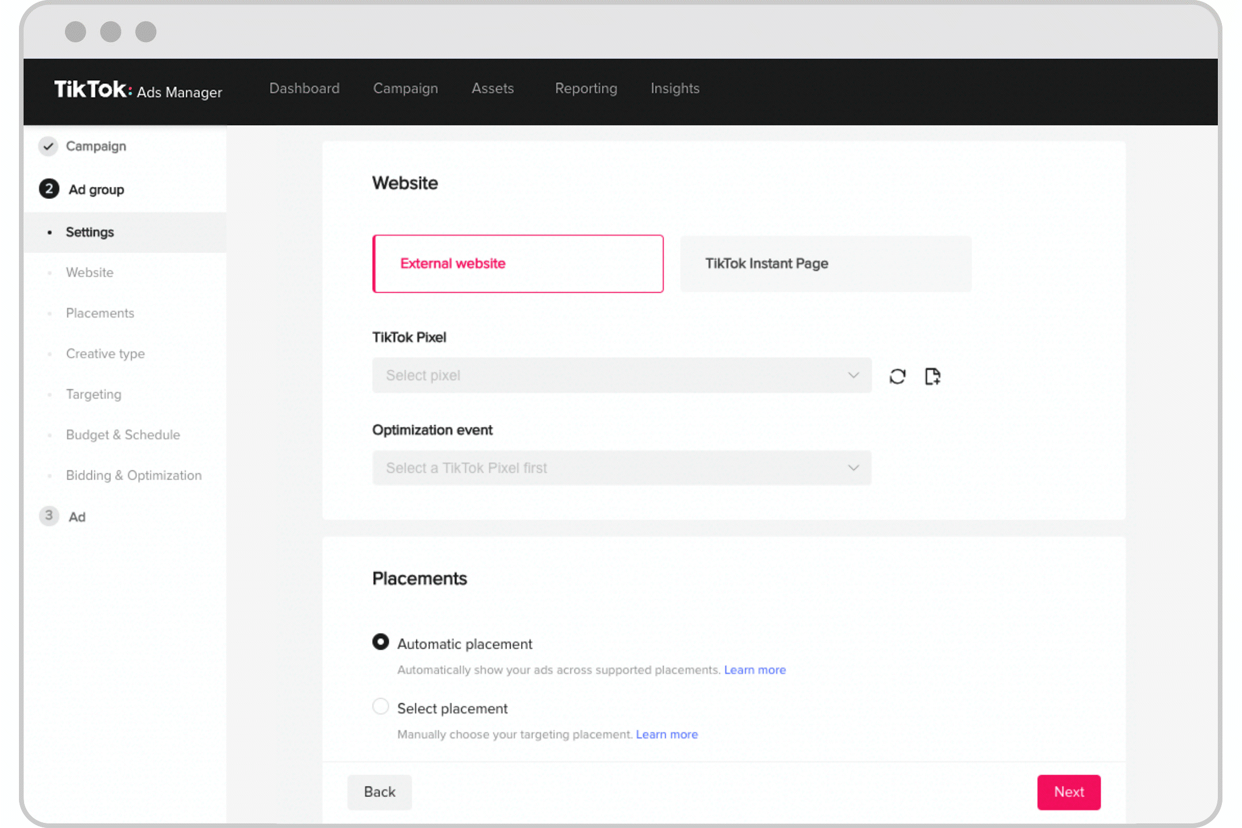
Task: Click the refresh pixel icon
Action: click(896, 374)
